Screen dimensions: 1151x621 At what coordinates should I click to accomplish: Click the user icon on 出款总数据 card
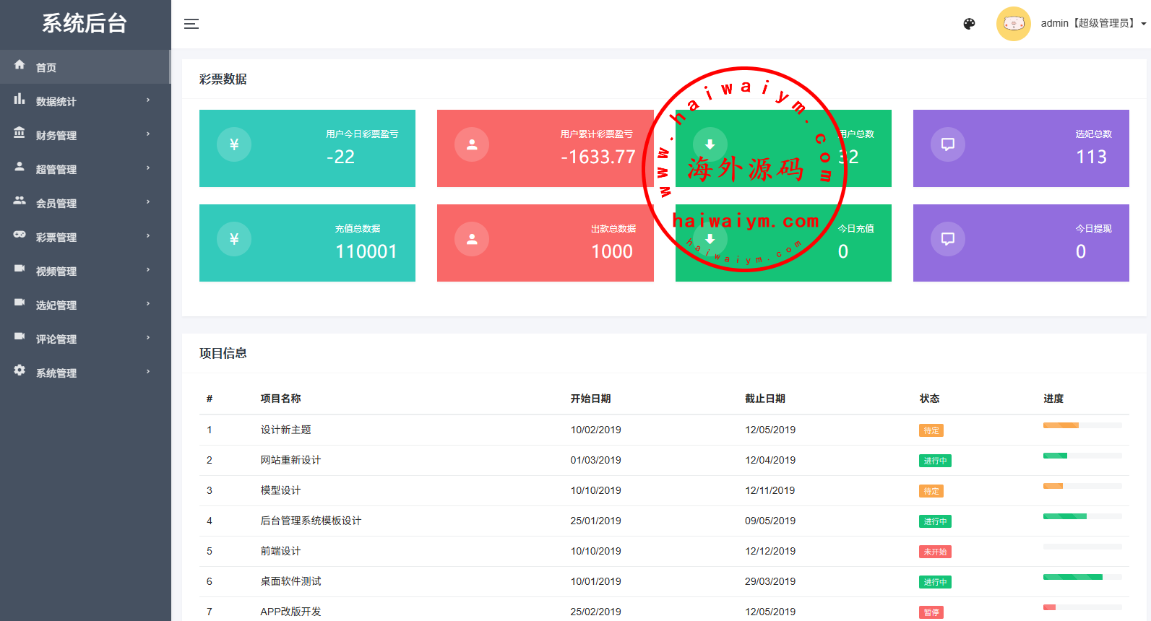[x=472, y=239]
